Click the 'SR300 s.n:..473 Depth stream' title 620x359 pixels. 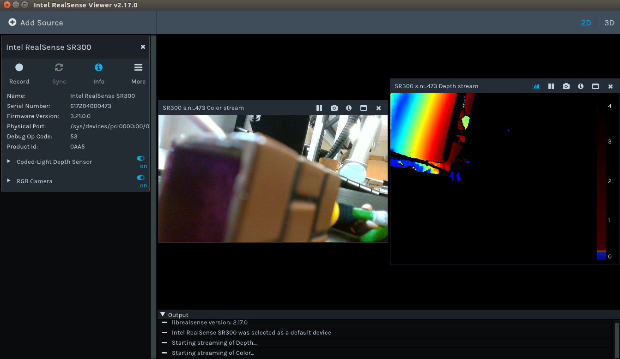[436, 86]
